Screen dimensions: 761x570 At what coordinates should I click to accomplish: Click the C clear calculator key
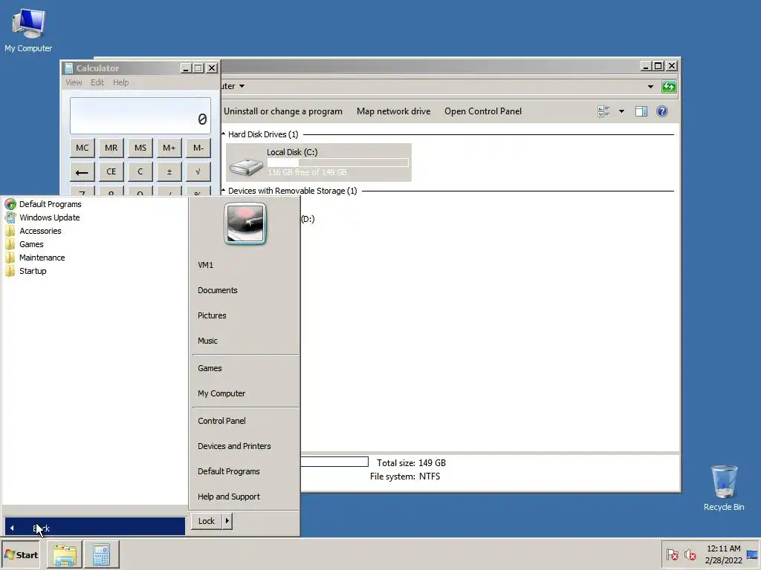140,171
